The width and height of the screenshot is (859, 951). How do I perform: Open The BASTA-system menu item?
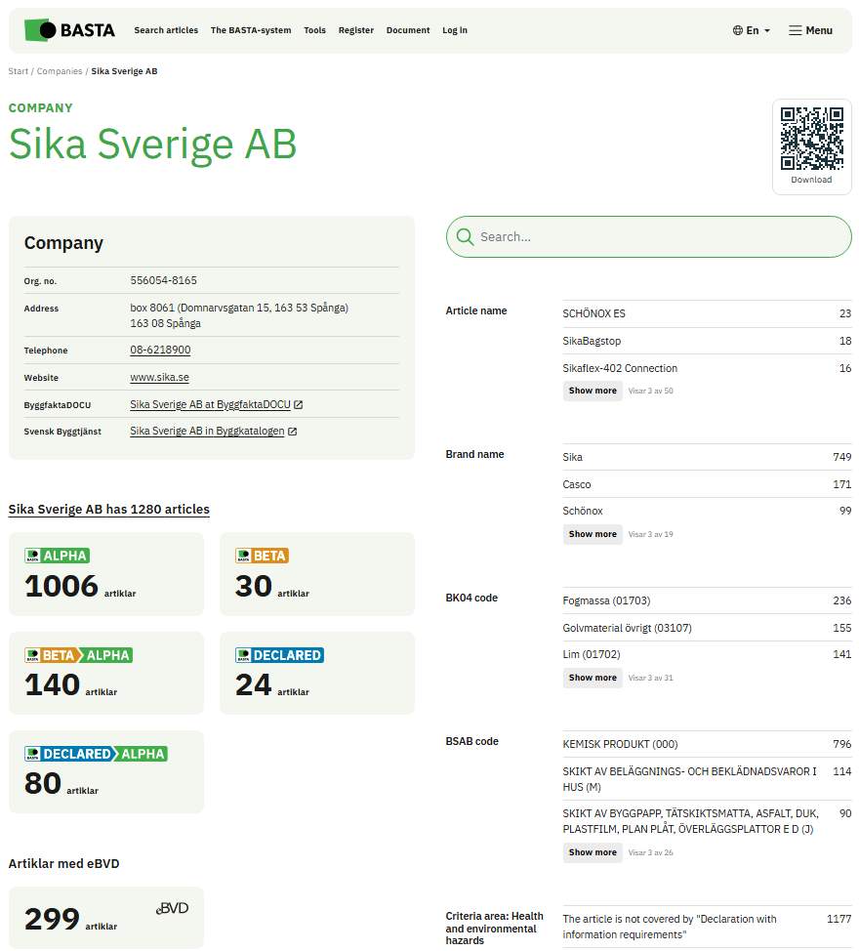251,30
